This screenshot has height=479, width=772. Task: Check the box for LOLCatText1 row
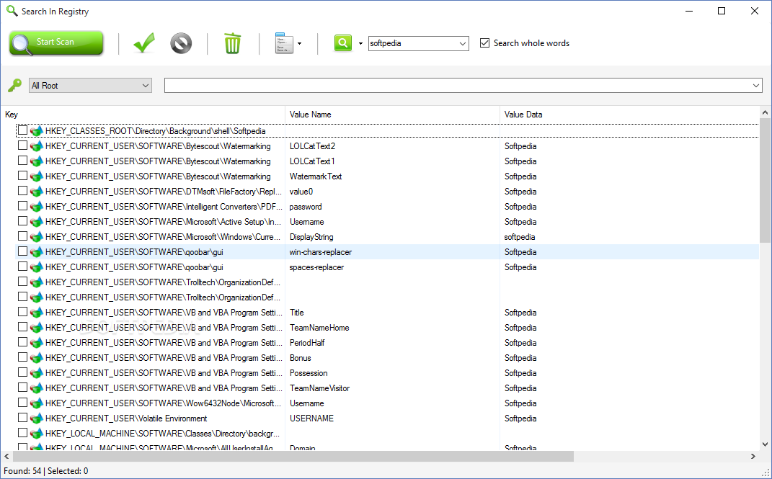point(22,161)
